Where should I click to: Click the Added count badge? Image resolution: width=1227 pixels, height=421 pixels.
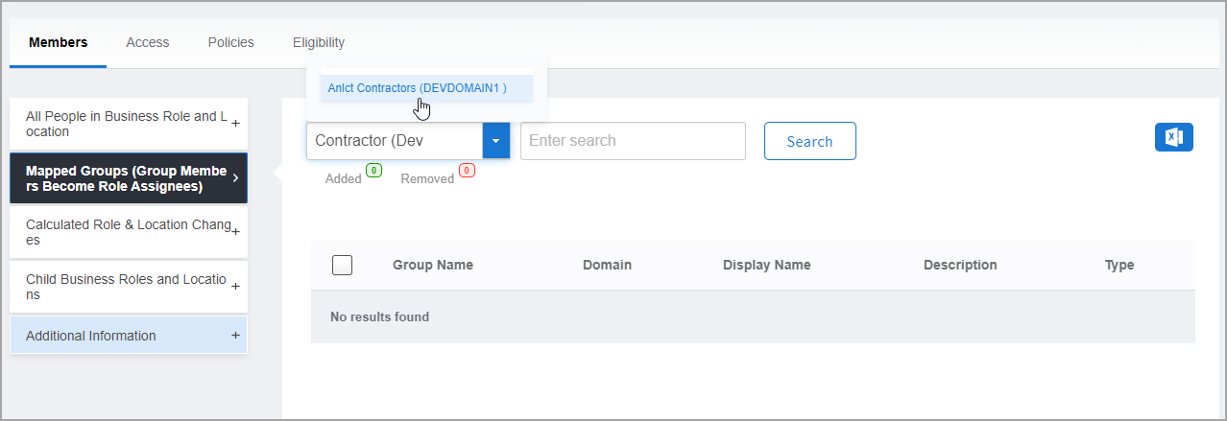pos(373,172)
